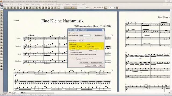Select the Tuplet tool in main toolbar
The width and height of the screenshot is (172, 96).
(x=30, y=8)
